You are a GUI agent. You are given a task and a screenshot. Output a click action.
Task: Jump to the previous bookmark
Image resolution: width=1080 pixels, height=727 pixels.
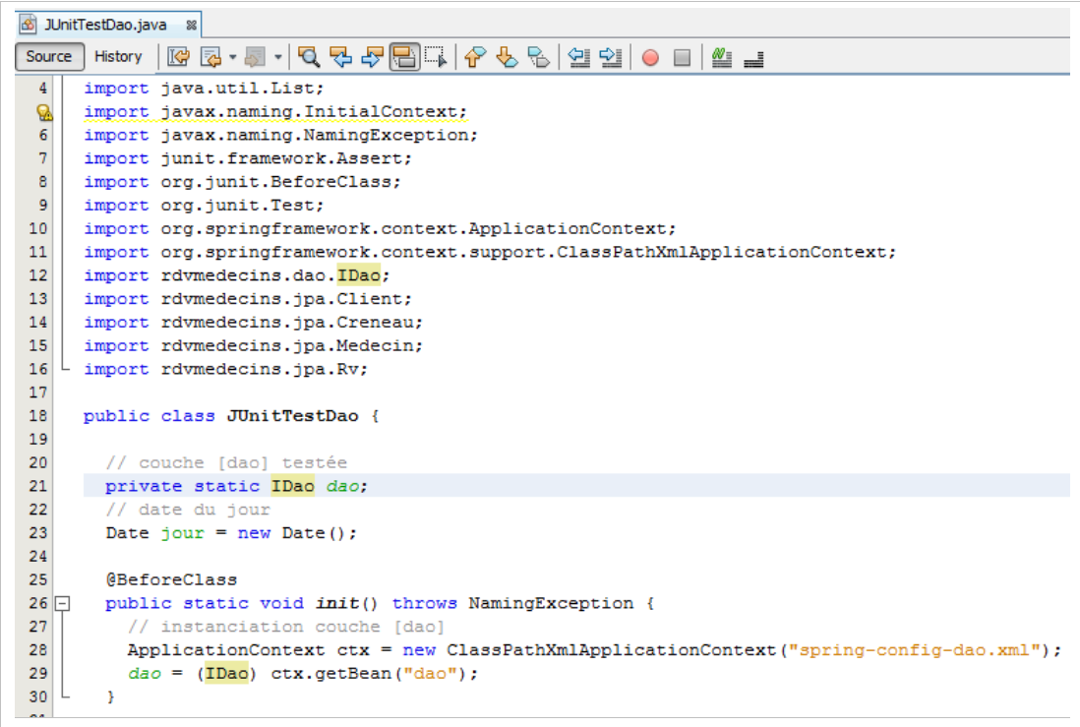[x=476, y=57]
